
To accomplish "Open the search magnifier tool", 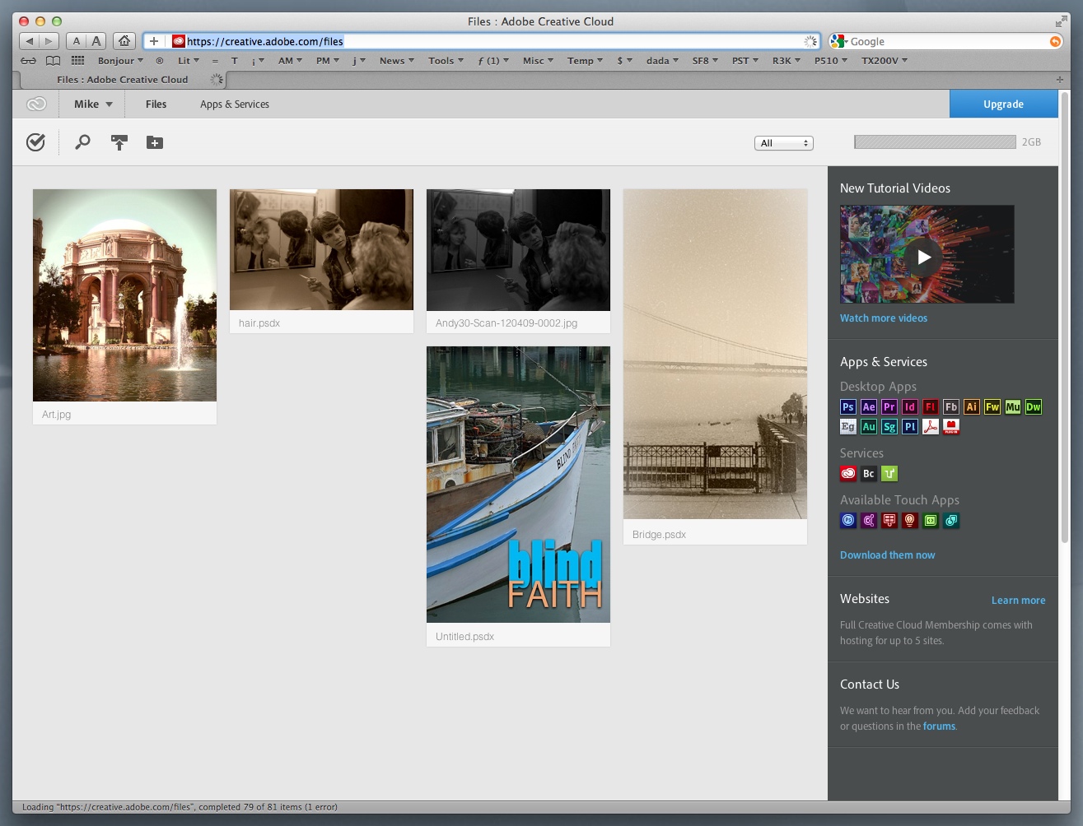I will click(82, 142).
